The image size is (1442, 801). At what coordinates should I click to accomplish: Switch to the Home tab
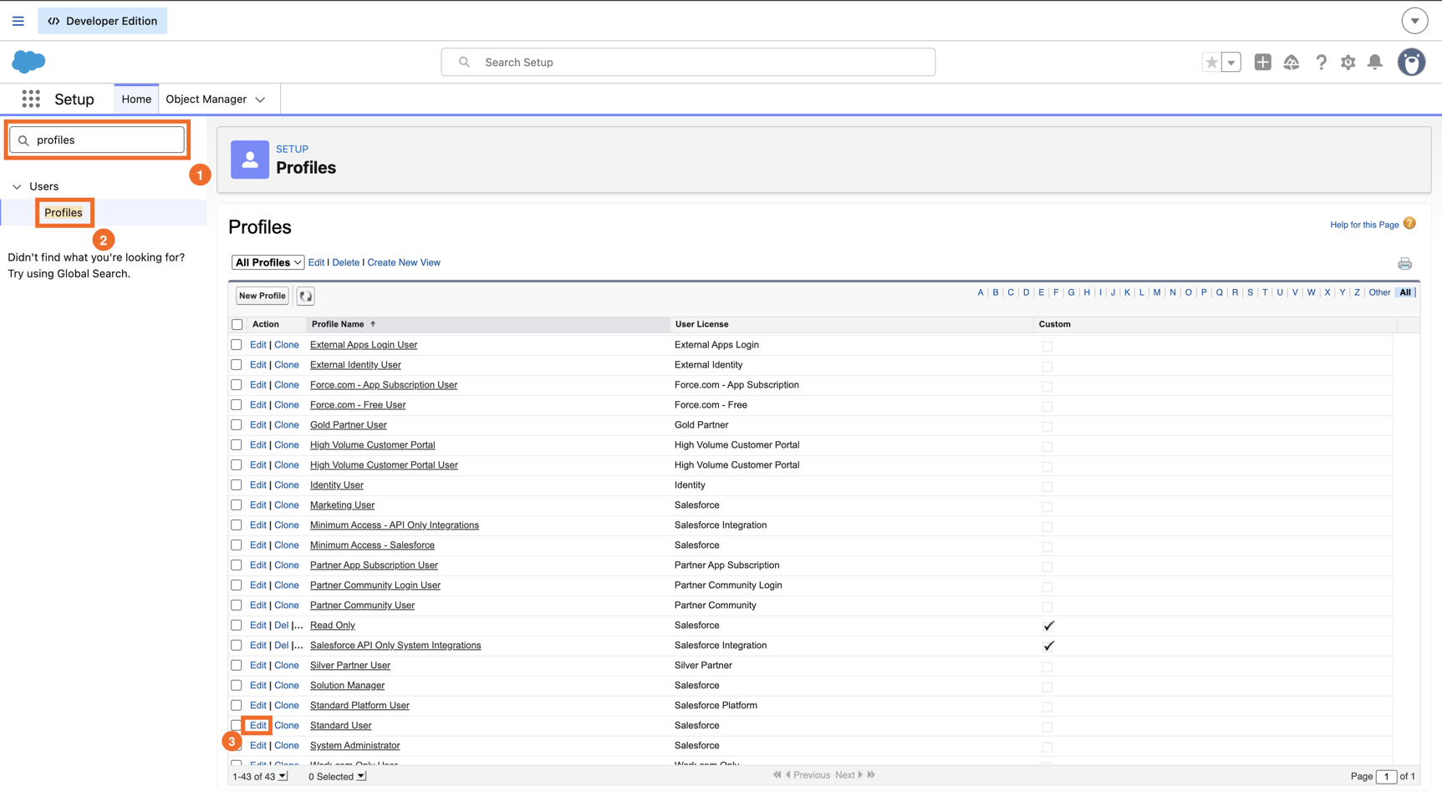(136, 99)
